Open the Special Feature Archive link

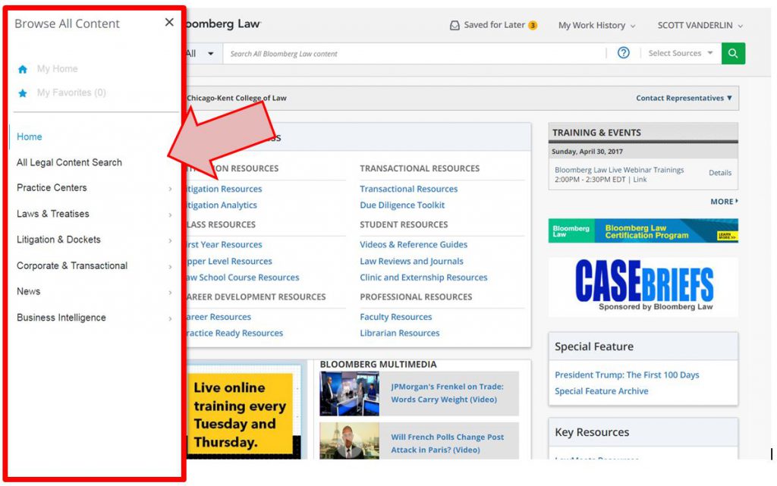[x=601, y=391]
